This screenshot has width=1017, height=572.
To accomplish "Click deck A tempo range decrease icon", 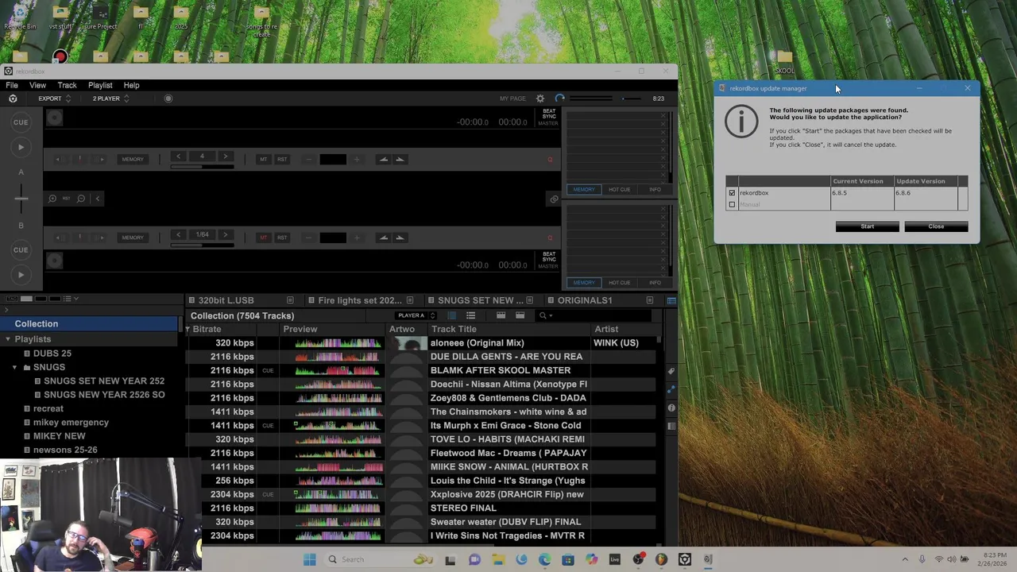I will [x=309, y=160].
